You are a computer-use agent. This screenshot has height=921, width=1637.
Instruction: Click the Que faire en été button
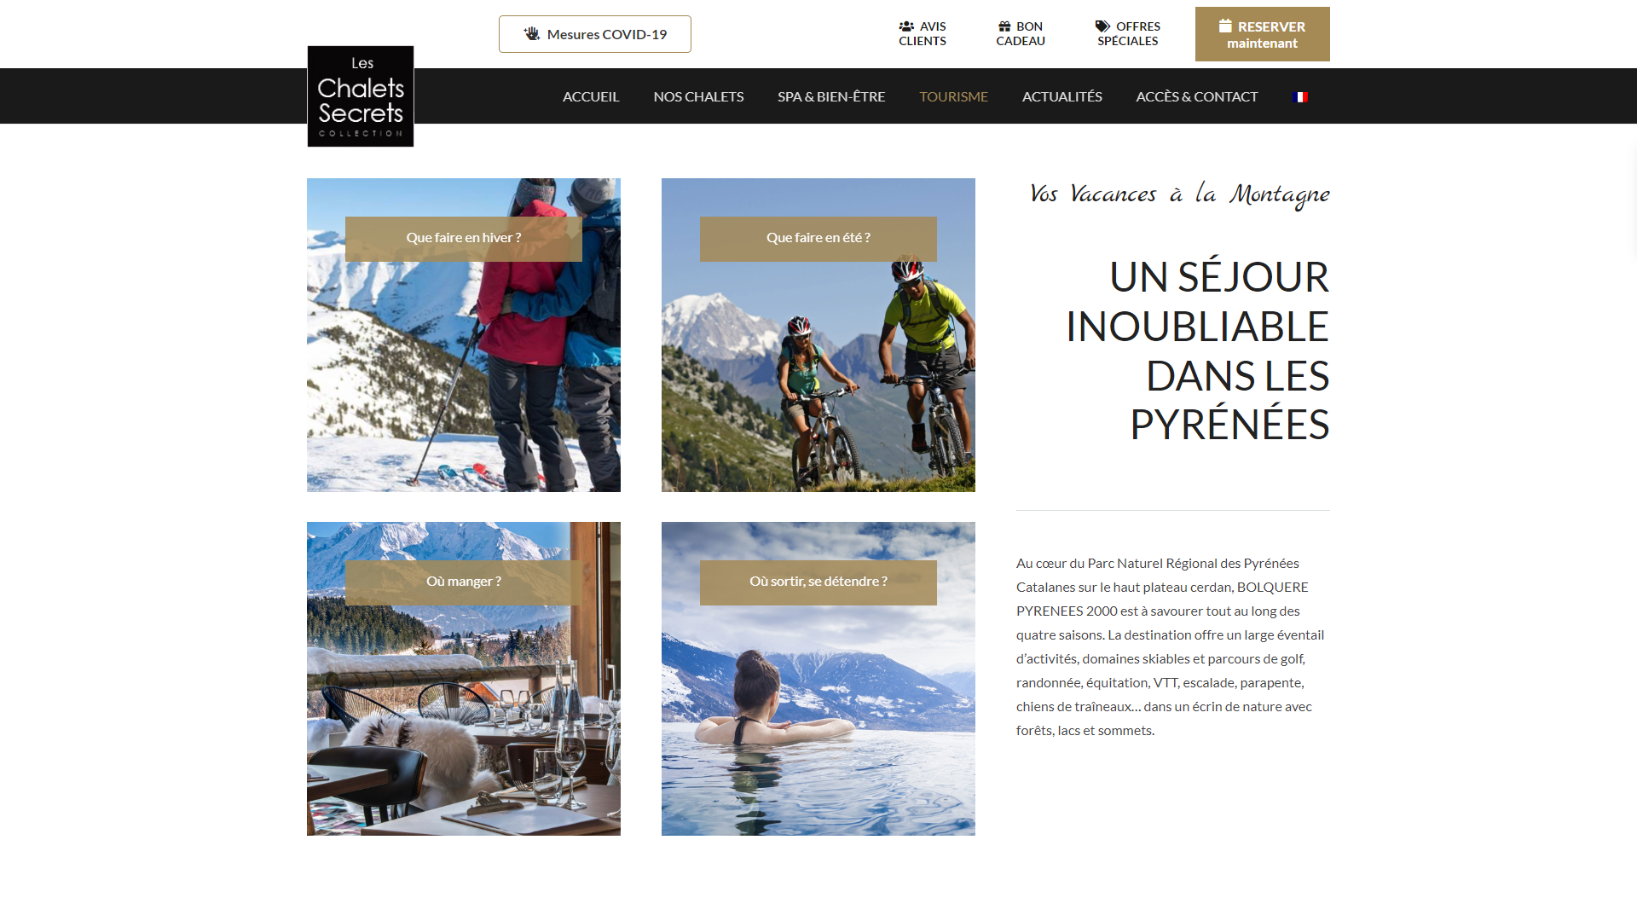coord(818,239)
